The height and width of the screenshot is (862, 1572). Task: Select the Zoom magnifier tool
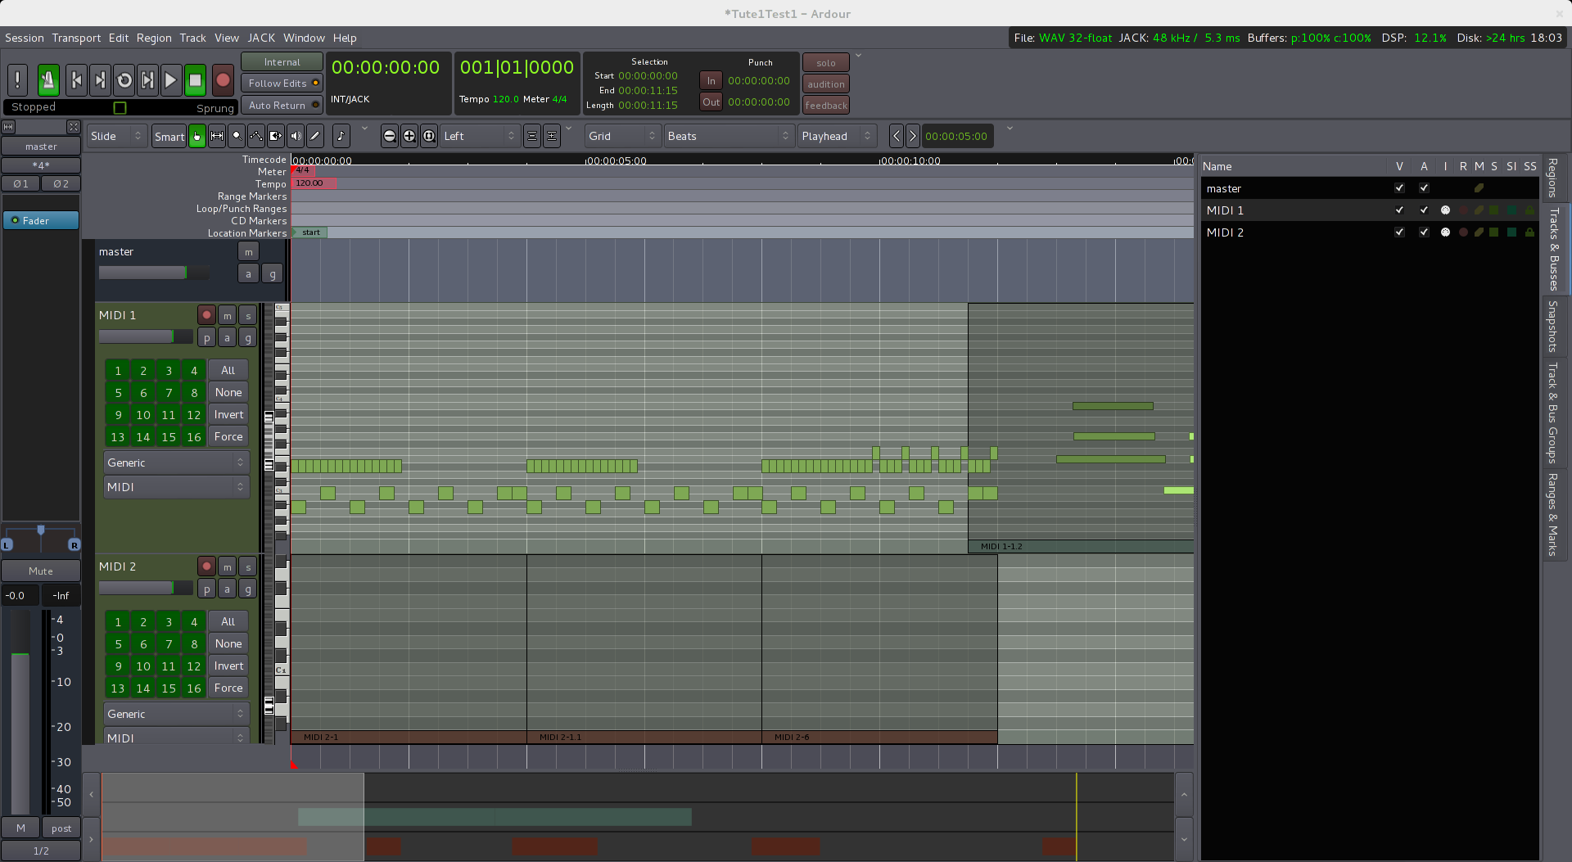(x=237, y=136)
